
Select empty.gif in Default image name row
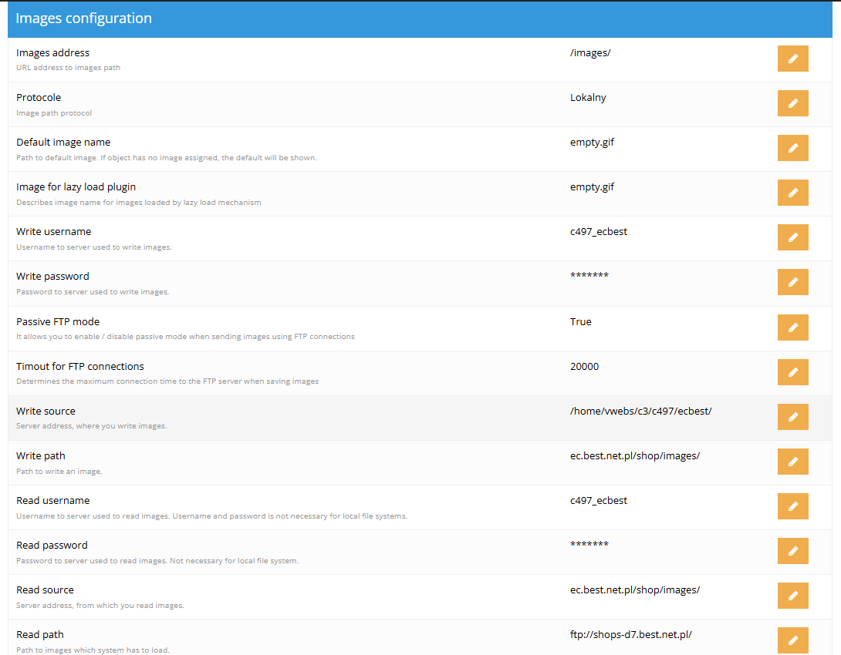click(592, 143)
